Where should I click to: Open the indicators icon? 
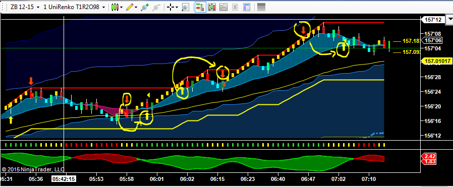click(x=223, y=7)
